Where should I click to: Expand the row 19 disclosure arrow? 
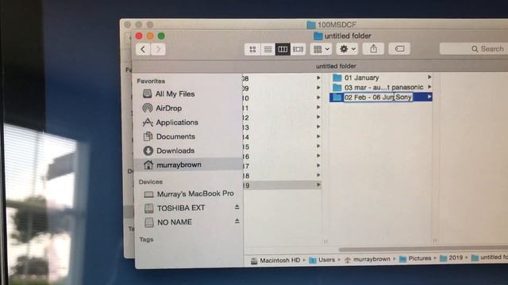[318, 184]
